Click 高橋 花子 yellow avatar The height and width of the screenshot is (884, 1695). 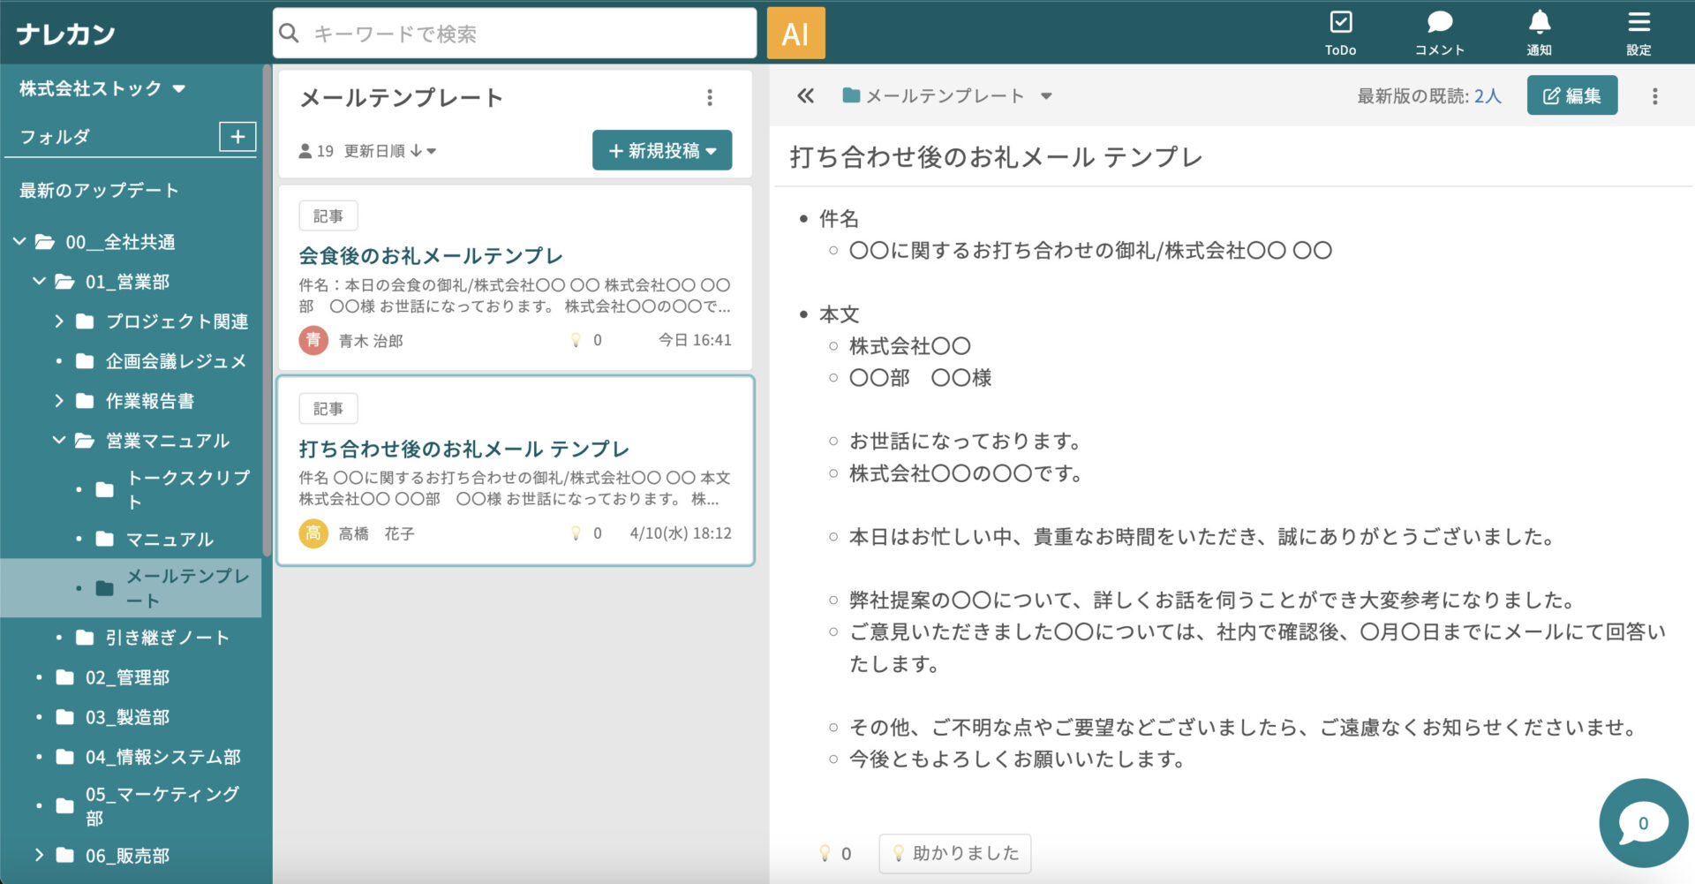pyautogui.click(x=313, y=533)
